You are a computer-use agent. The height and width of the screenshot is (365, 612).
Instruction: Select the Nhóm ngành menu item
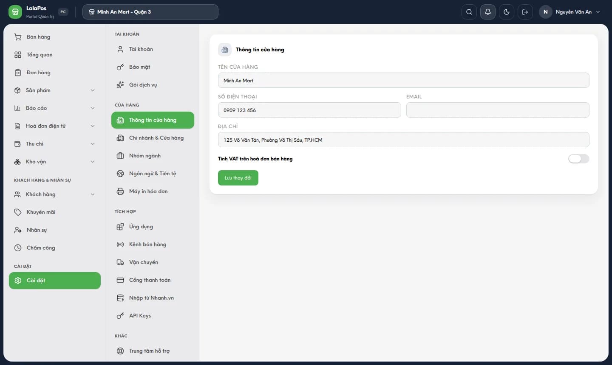(153, 156)
